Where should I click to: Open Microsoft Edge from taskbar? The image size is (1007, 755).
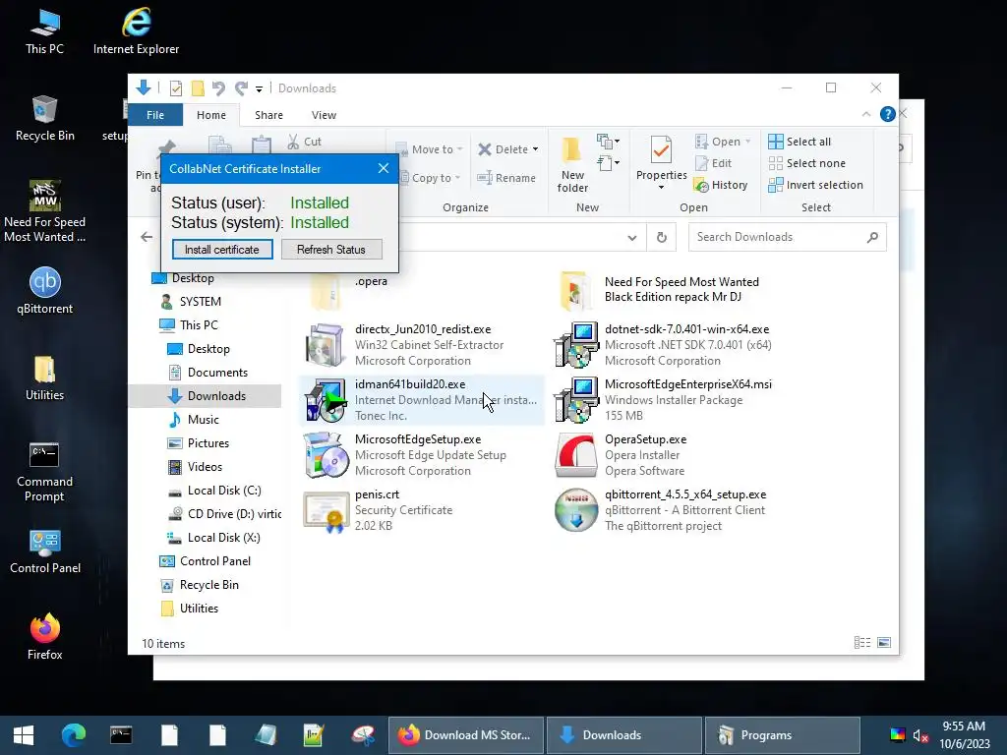pyautogui.click(x=73, y=735)
